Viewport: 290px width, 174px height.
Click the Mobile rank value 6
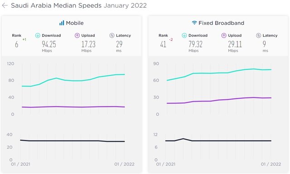pos(17,44)
